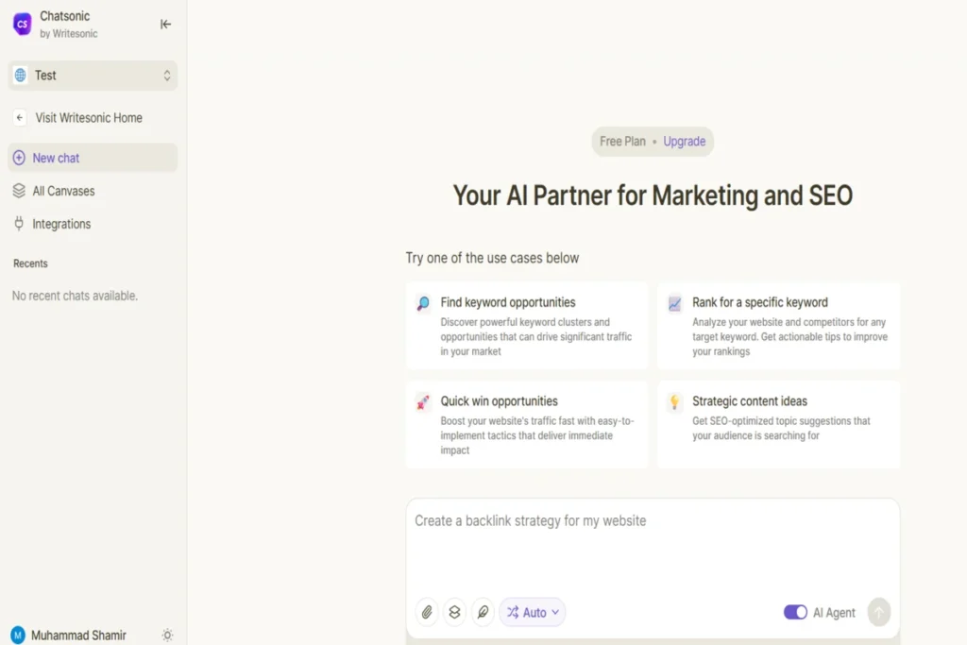
Task: Collapse the sidebar with the arrow icon
Action: tap(165, 24)
